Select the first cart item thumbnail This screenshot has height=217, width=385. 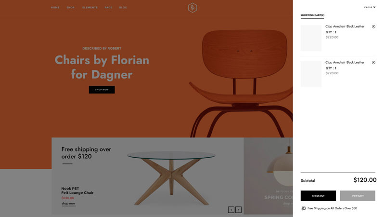tap(311, 38)
